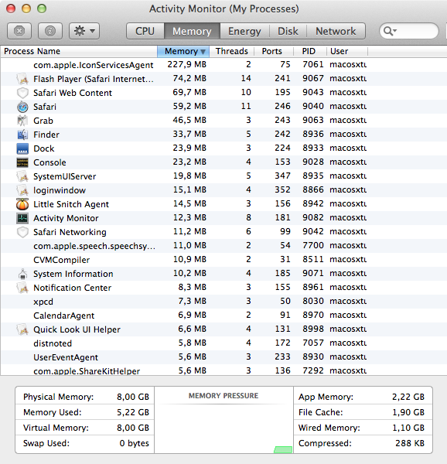Open the Inspect process info button

tap(50, 31)
